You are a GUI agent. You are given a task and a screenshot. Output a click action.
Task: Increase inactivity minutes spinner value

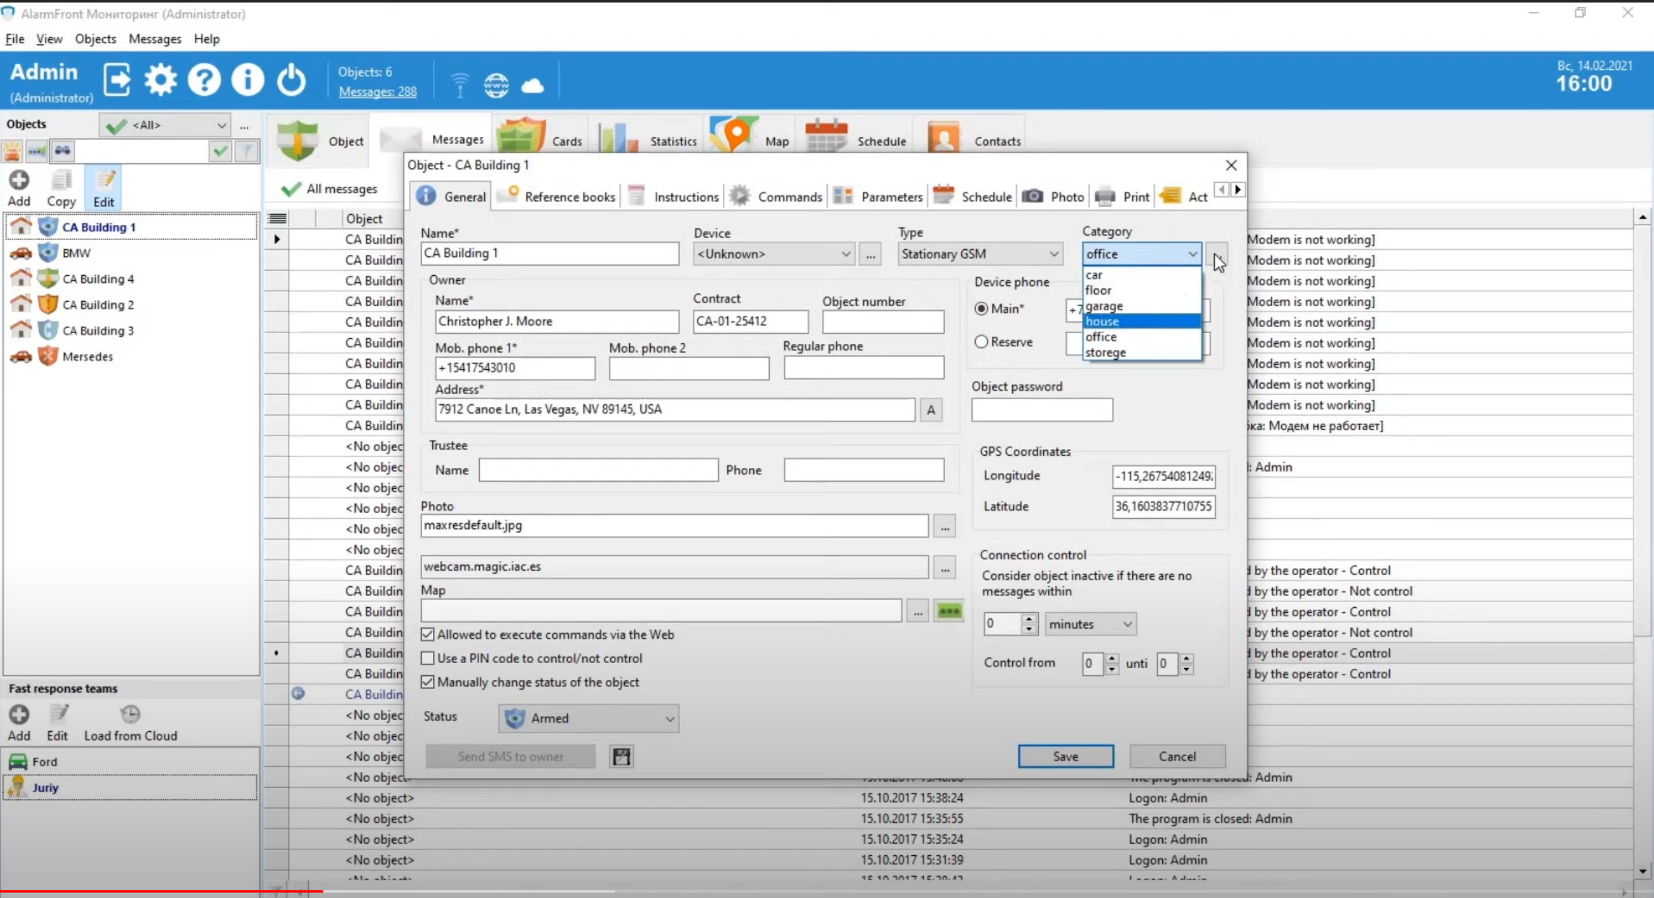[1029, 619]
